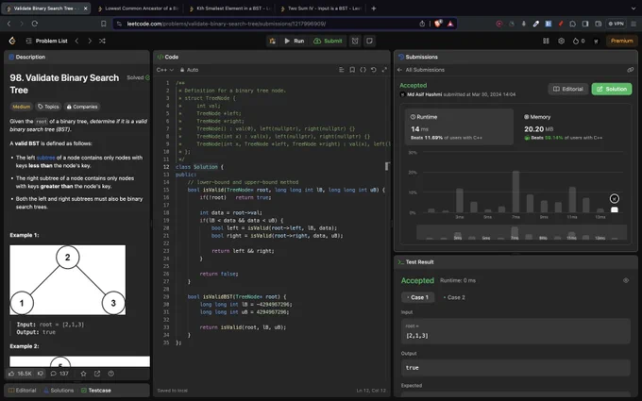Go back to All Submissions
The width and height of the screenshot is (642, 401).
point(421,70)
